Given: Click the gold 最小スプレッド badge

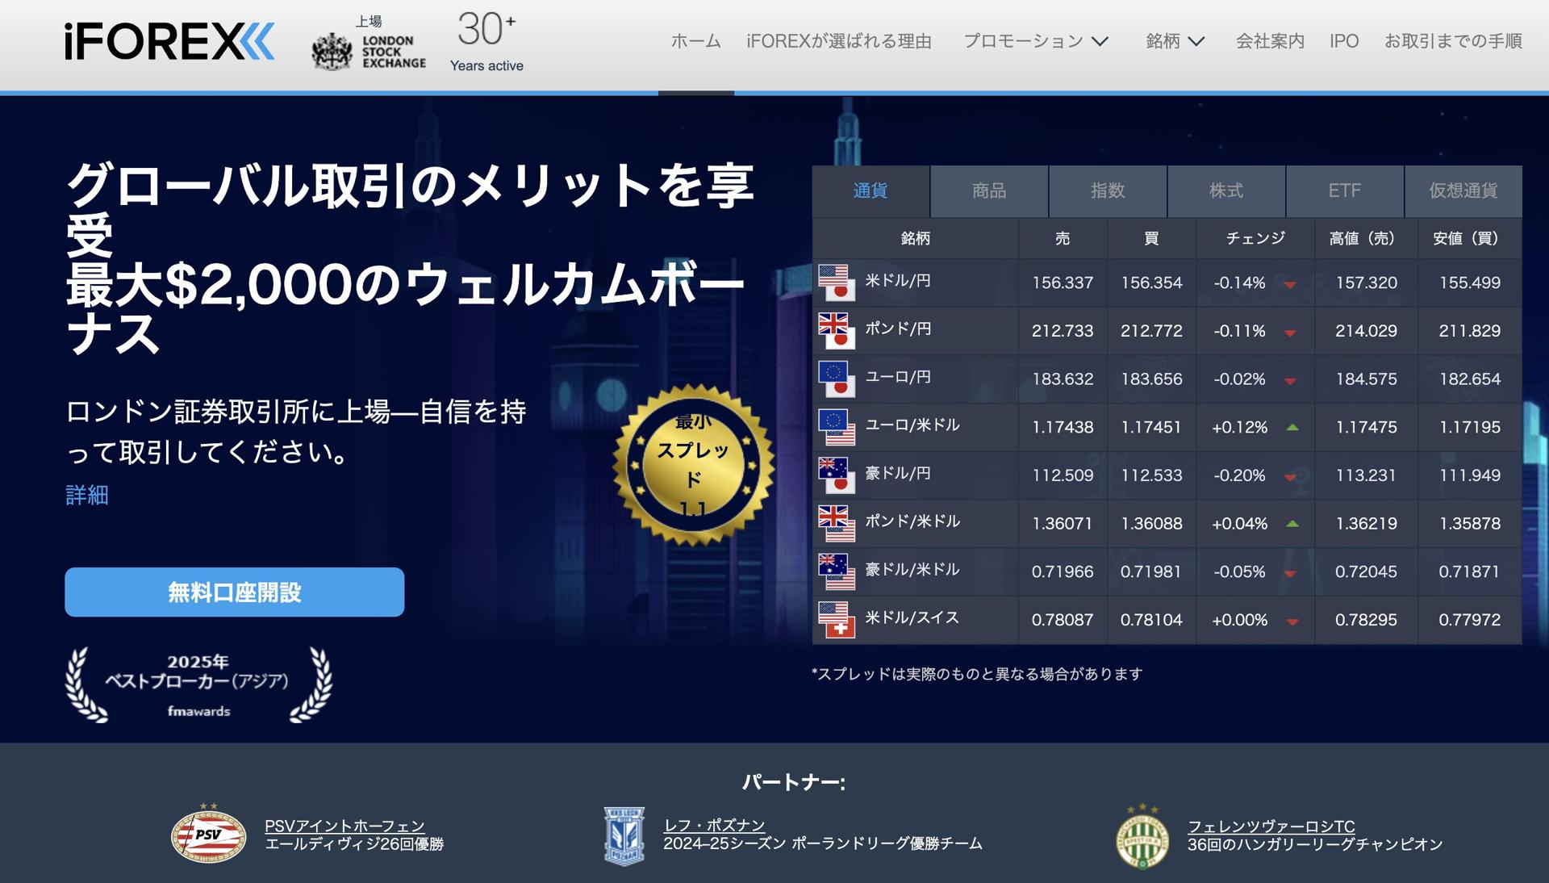Looking at the screenshot, I should [x=694, y=465].
